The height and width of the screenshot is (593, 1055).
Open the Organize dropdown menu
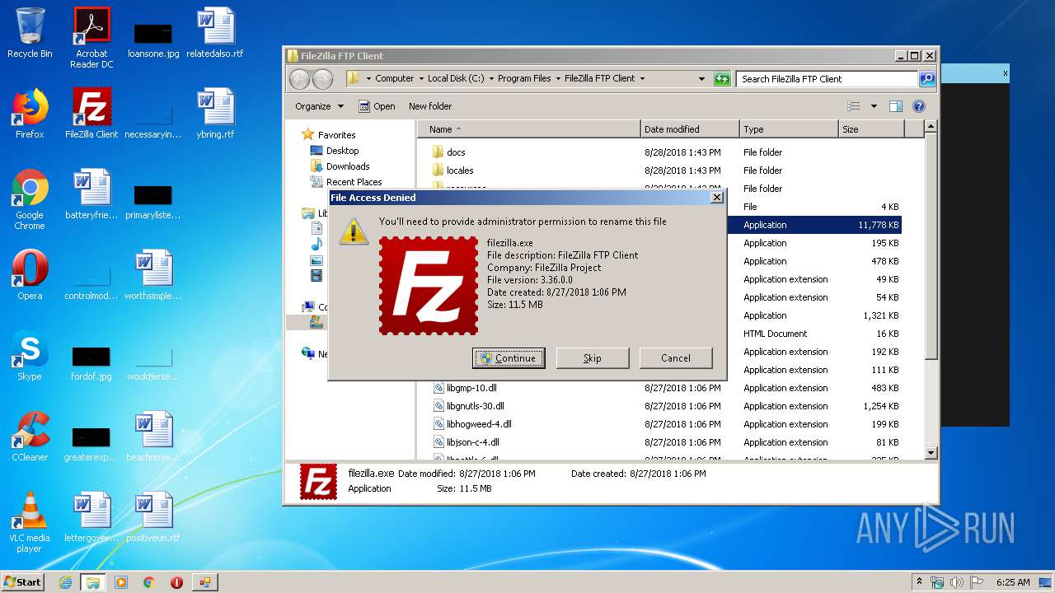coord(320,106)
